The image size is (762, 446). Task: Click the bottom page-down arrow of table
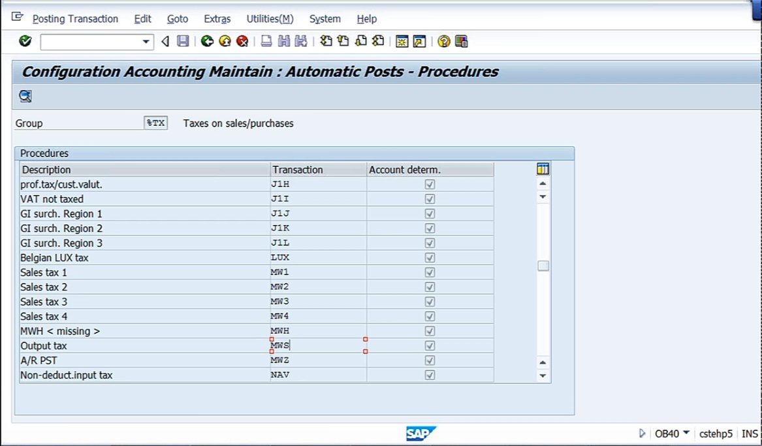[543, 376]
